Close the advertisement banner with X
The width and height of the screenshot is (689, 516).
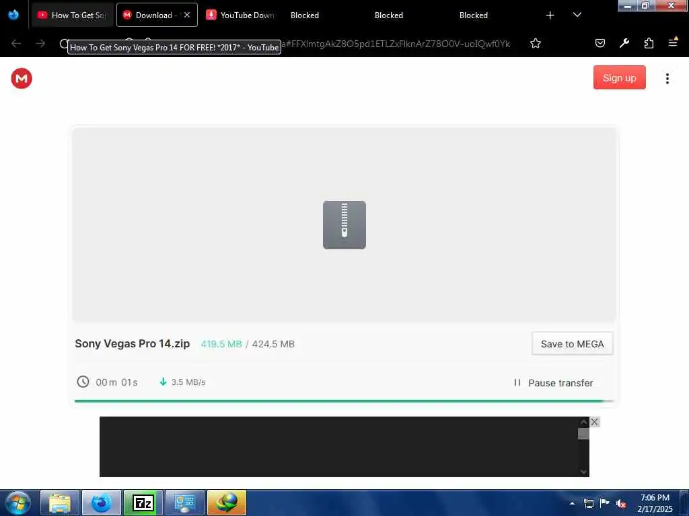(x=594, y=422)
